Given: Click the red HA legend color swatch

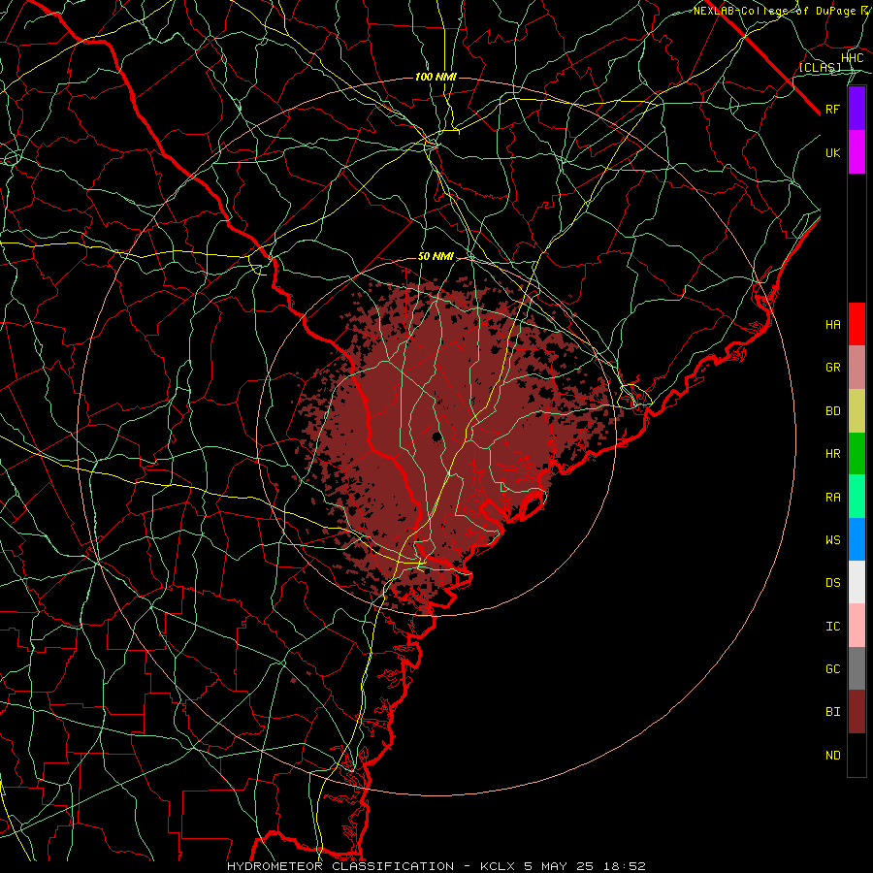Looking at the screenshot, I should [x=857, y=324].
